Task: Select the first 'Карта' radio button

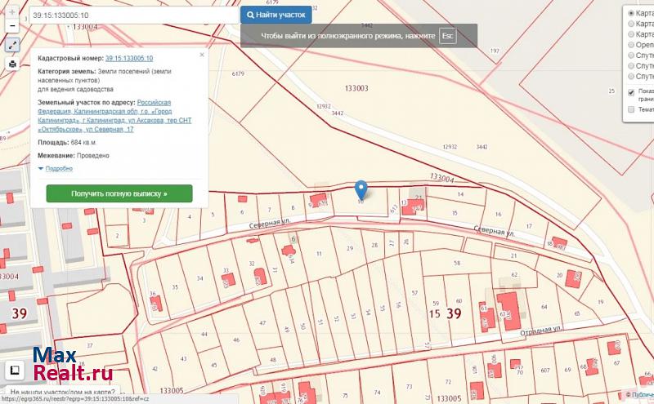Action: pos(630,14)
